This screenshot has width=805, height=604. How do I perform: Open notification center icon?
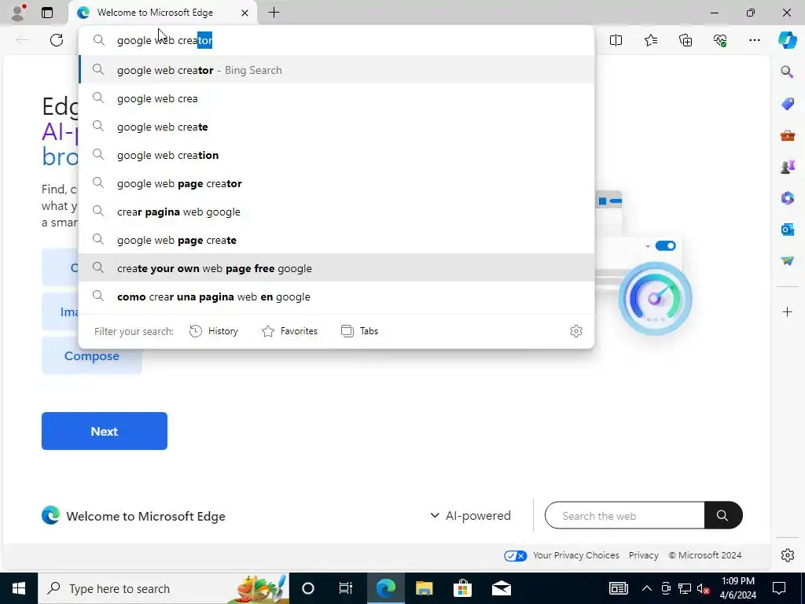click(x=779, y=588)
